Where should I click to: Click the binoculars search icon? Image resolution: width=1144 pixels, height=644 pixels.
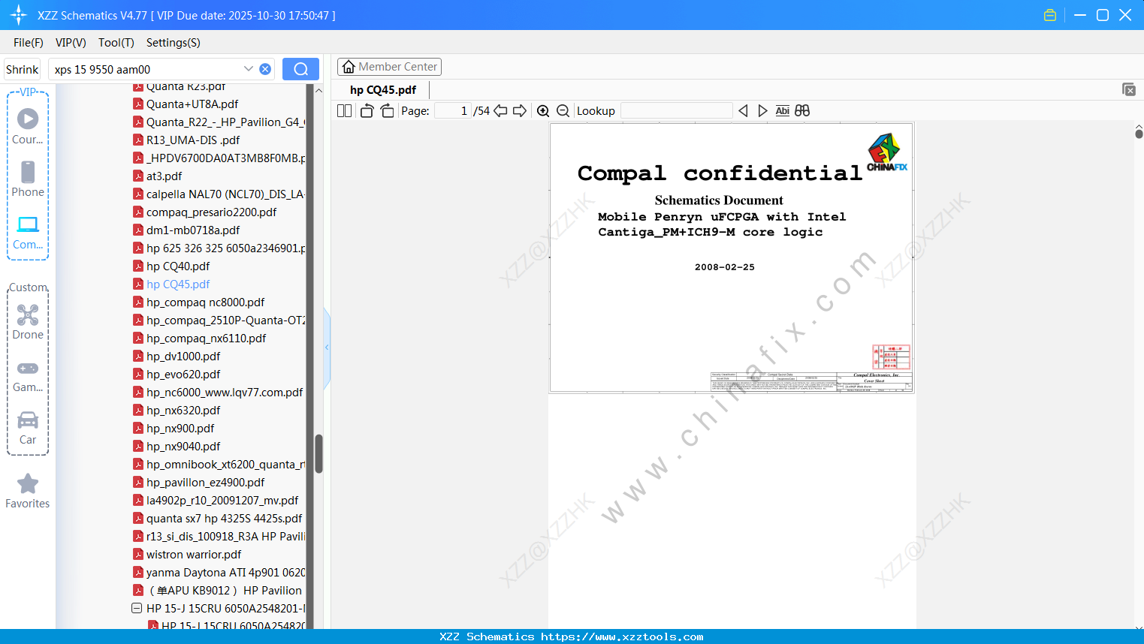pyautogui.click(x=802, y=110)
